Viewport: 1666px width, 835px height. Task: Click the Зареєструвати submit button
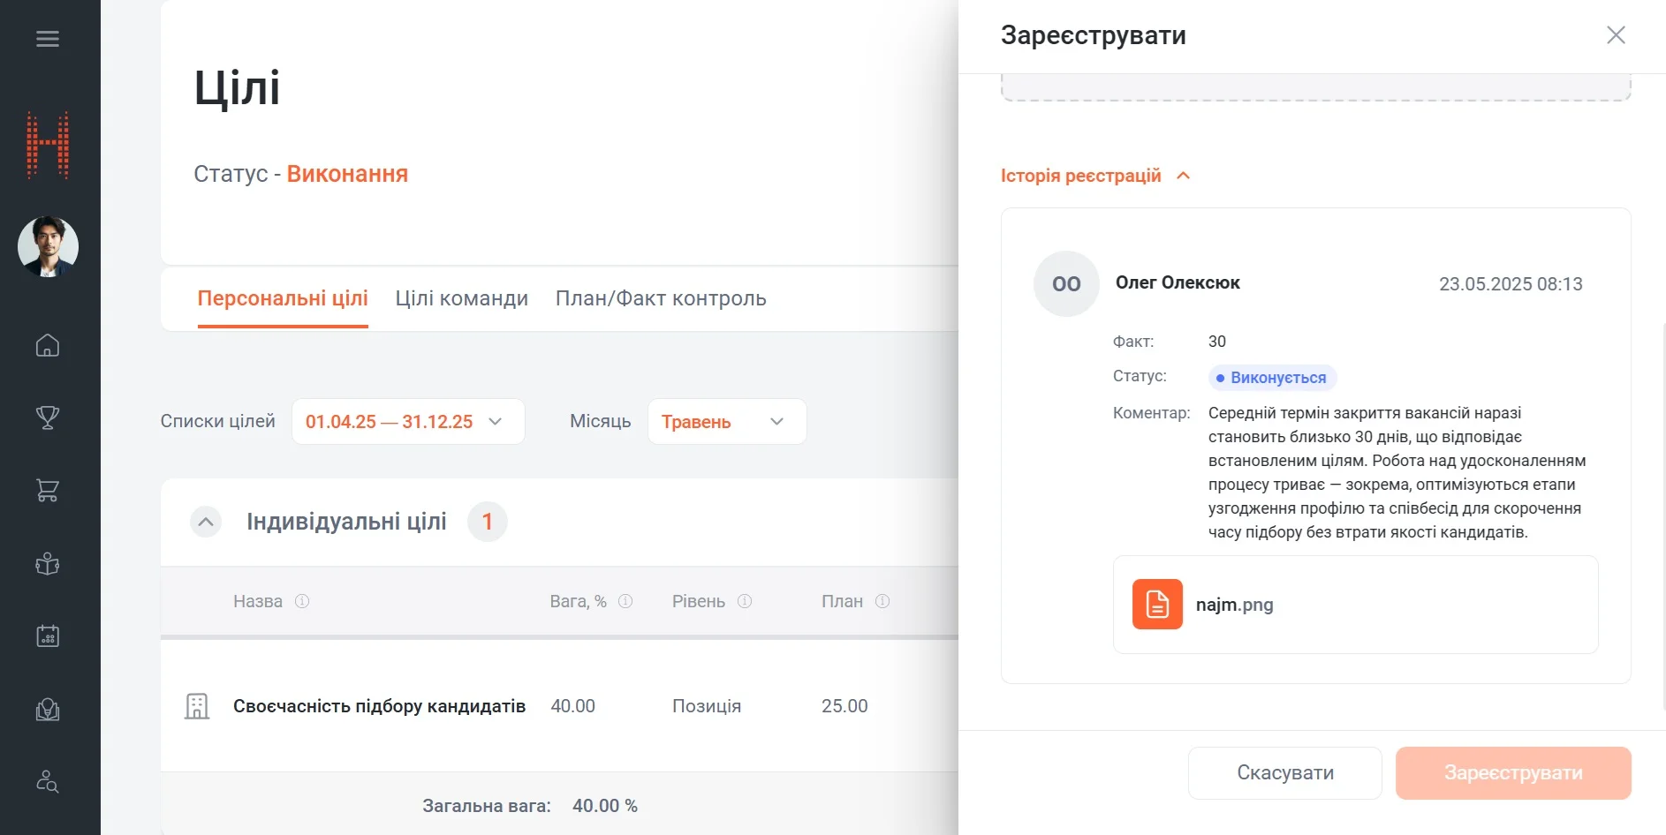1512,772
